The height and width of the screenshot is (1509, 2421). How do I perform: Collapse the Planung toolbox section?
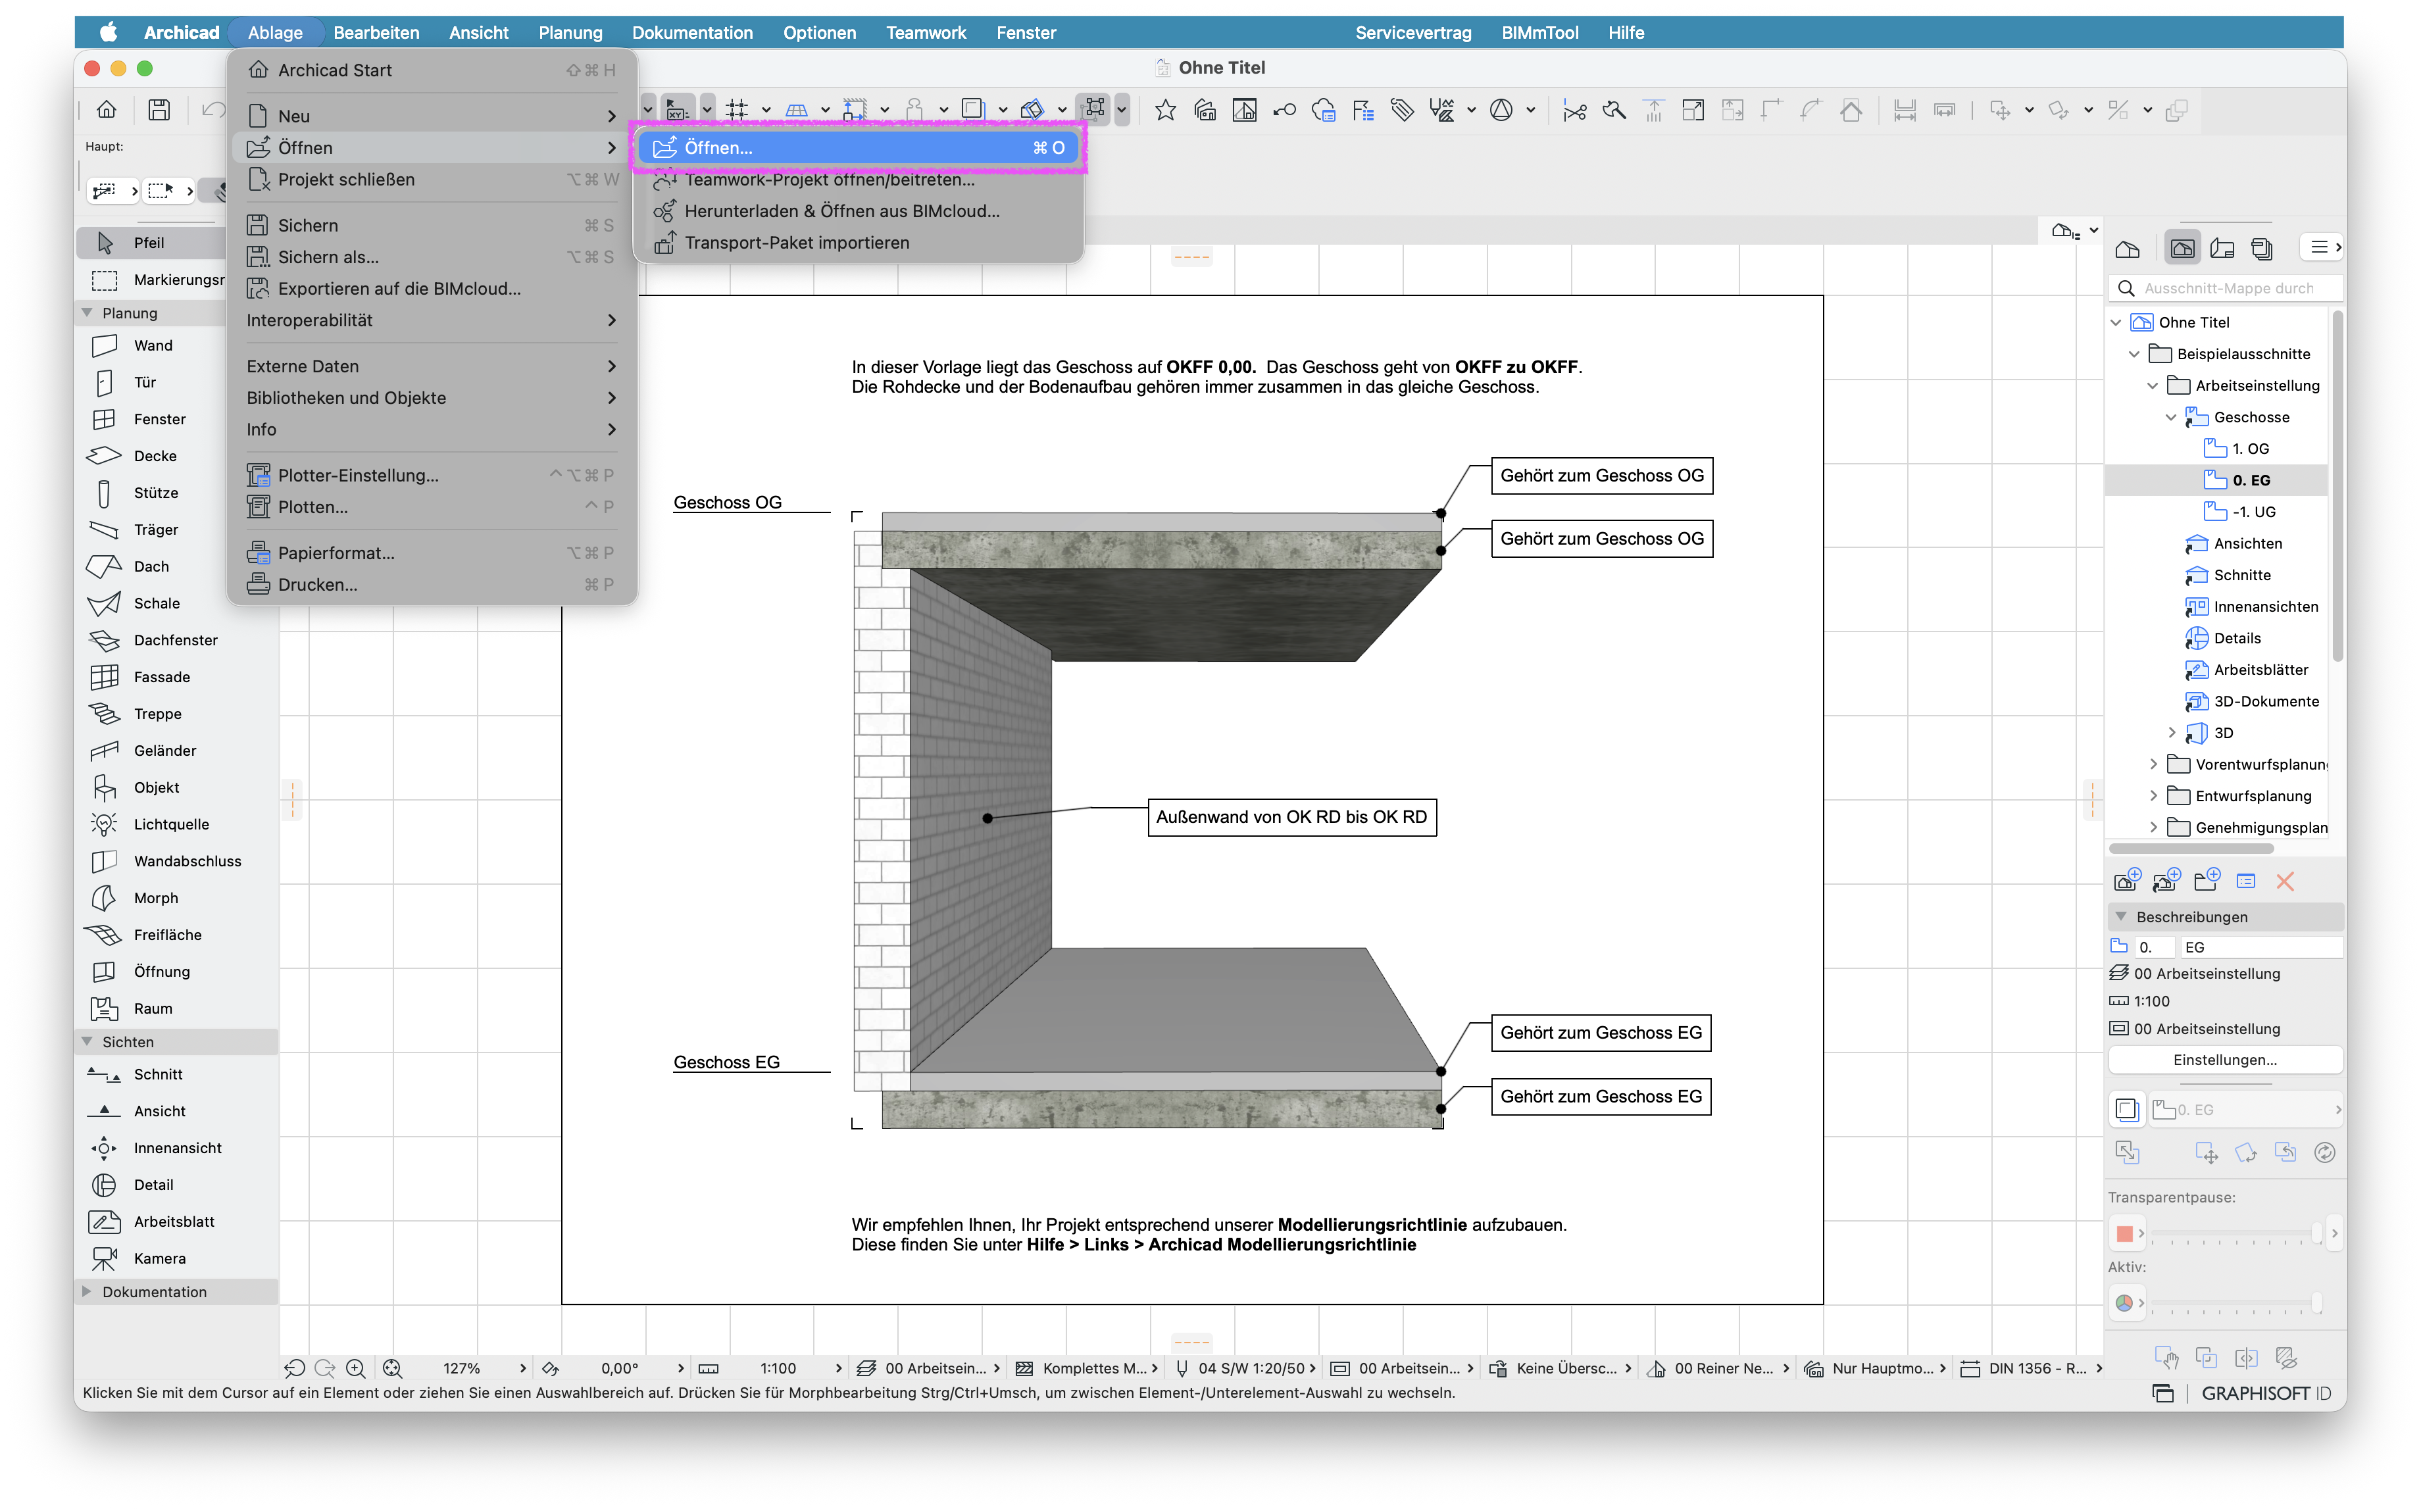click(x=87, y=313)
